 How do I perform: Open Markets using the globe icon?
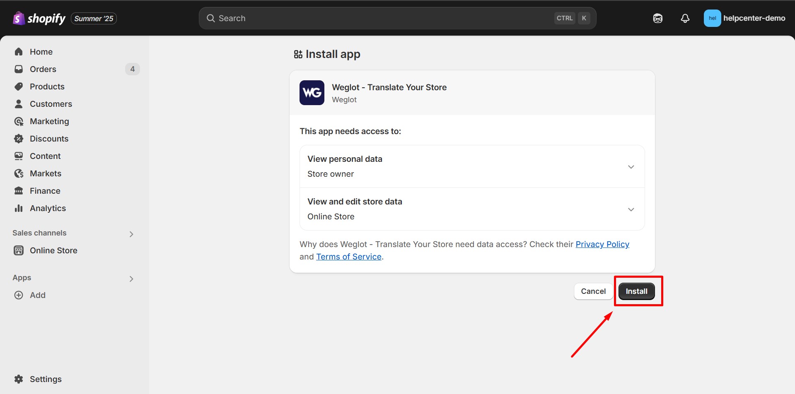[x=19, y=173]
